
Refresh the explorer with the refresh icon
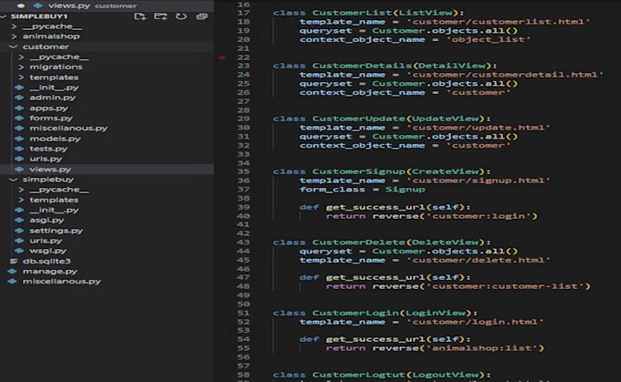[x=181, y=16]
